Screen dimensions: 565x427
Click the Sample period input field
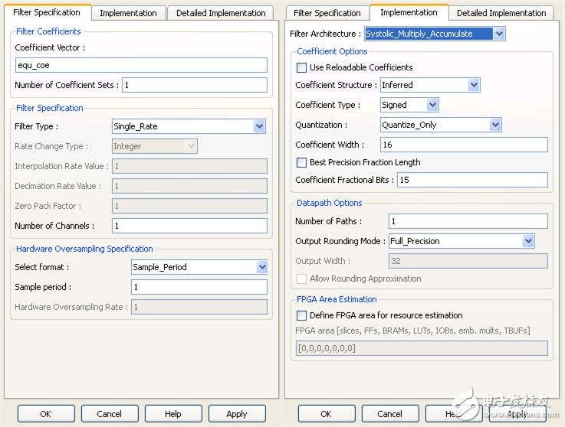pos(199,287)
